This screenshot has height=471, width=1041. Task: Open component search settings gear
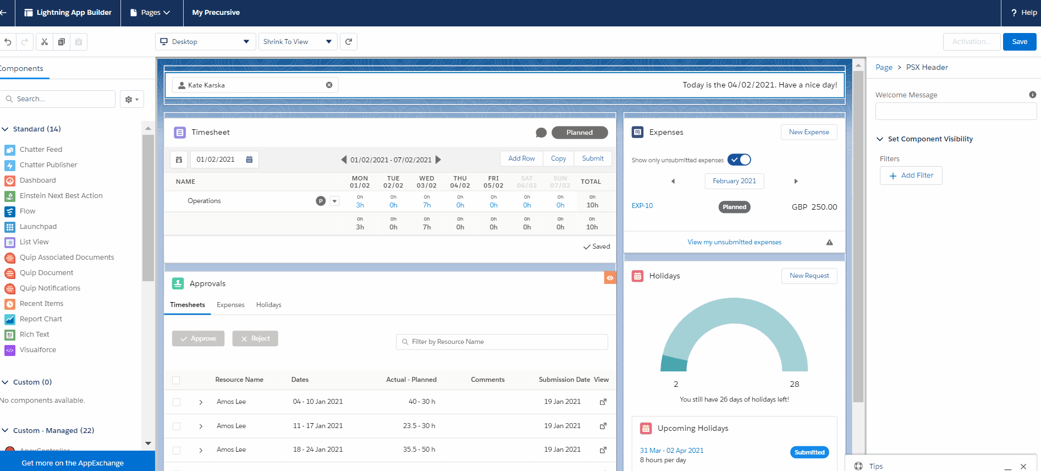pos(132,99)
